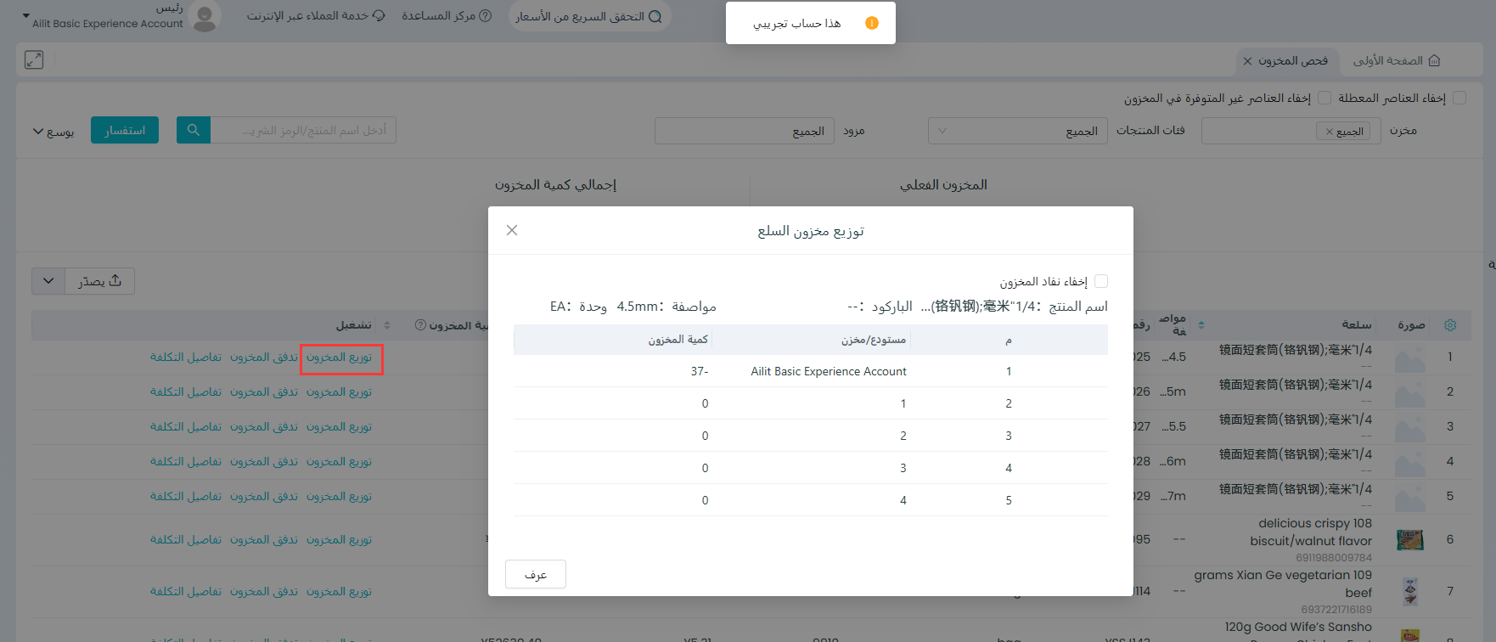Check hide out-of-stock items filter option

pyautogui.click(x=1324, y=98)
